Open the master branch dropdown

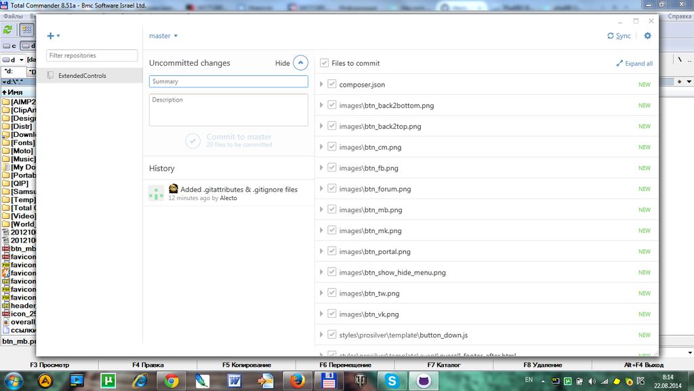point(163,36)
